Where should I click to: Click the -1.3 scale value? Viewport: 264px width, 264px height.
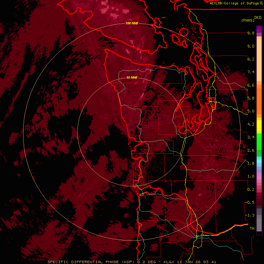tap(250, 216)
